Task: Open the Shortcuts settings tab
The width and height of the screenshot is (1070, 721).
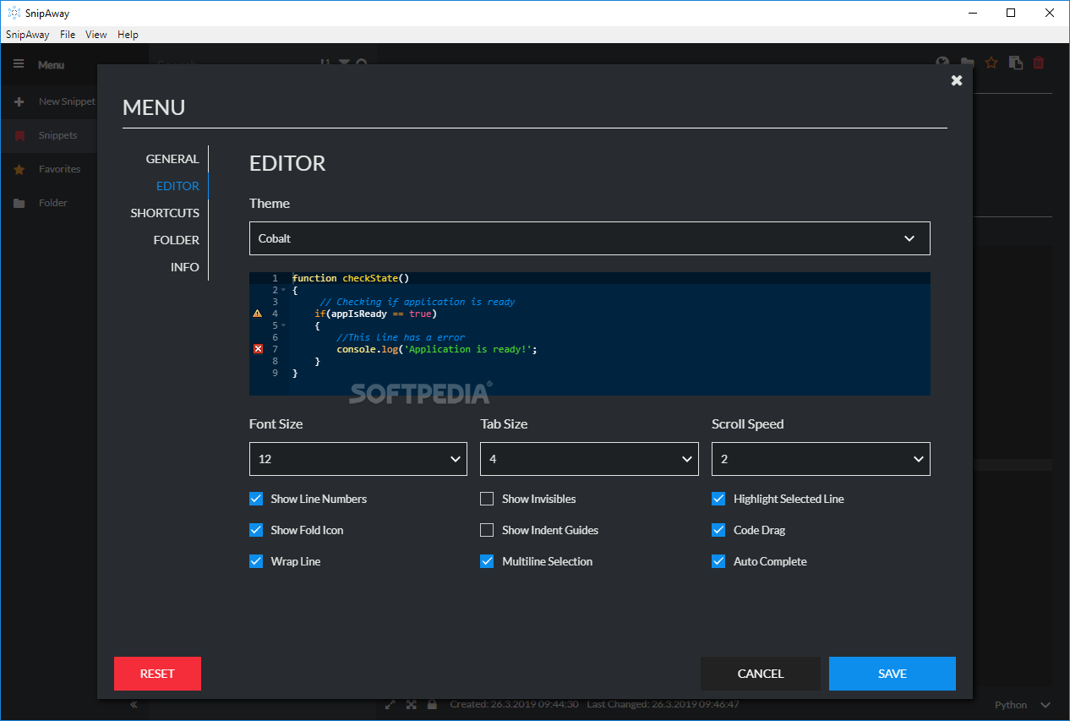Action: pos(165,213)
